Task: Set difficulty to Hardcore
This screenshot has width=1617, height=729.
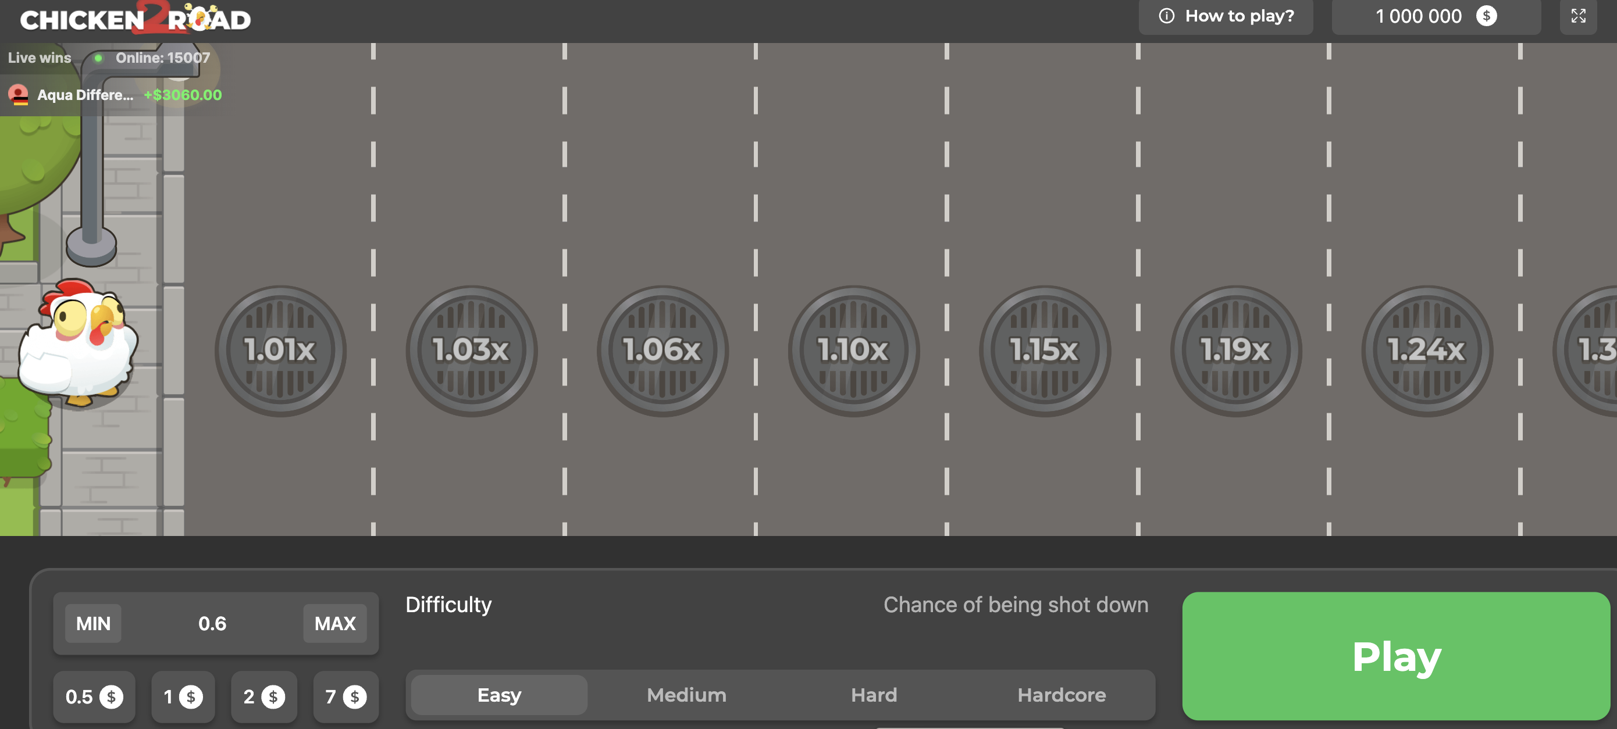Action: coord(1061,695)
